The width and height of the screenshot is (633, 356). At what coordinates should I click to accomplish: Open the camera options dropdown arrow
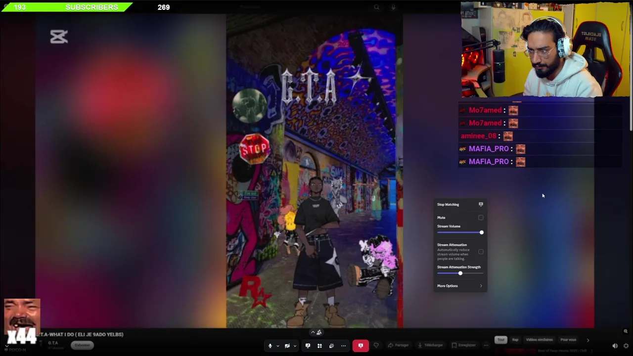click(x=295, y=346)
